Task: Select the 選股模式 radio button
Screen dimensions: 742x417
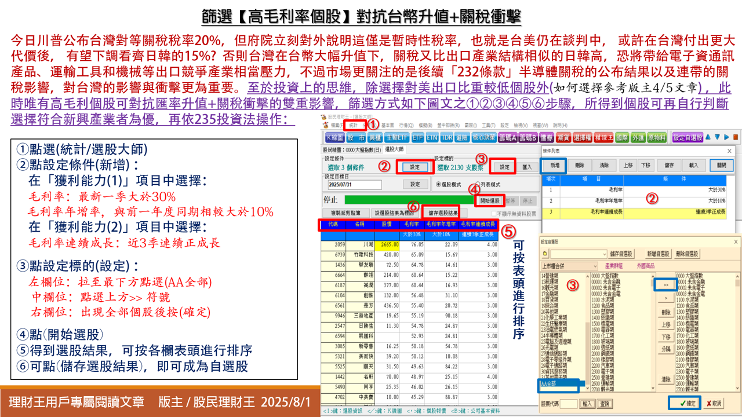Action: click(x=438, y=185)
